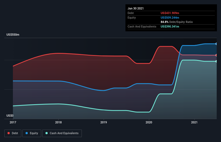Click the 2021 x-axis label
Viewport: 221px width, 142px height.
[194, 122]
